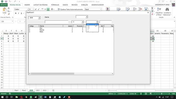Open the ARQUIVO tab
This screenshot has width=176, height=99.
(x=4, y=5)
